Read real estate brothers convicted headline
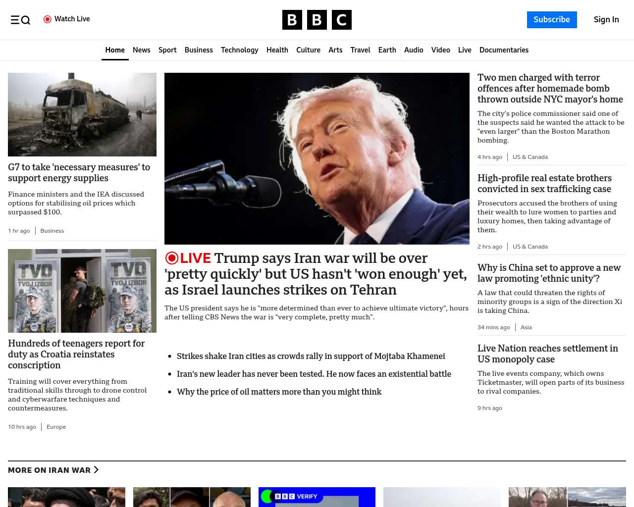 click(544, 183)
